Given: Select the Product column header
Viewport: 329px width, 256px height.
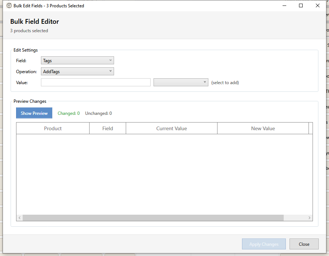Looking at the screenshot, I should coord(53,128).
